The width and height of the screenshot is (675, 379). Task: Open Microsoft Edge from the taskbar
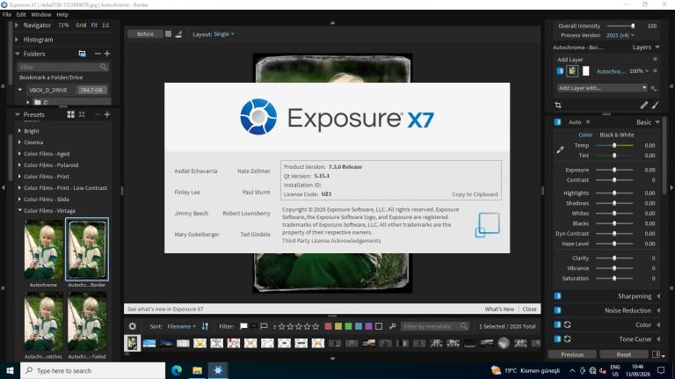point(177,370)
